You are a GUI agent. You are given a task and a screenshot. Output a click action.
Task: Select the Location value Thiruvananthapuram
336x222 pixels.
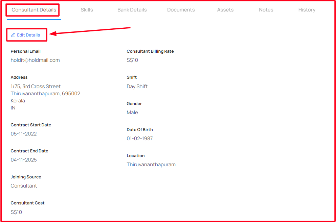click(151, 165)
